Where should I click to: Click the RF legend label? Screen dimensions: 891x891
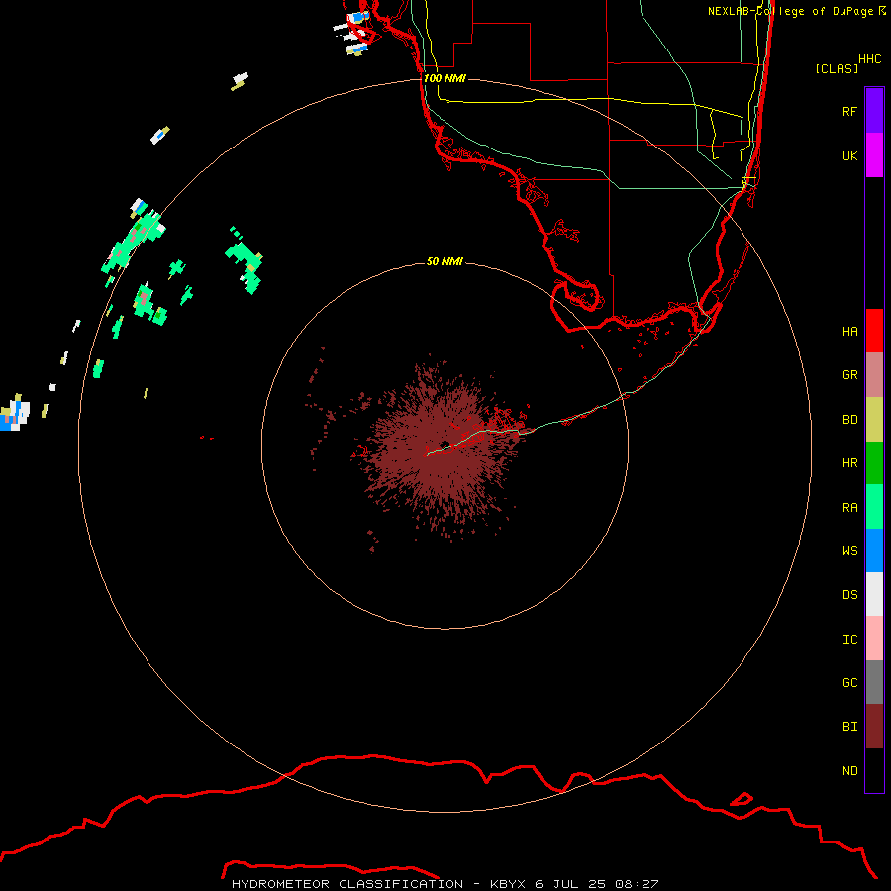coord(850,111)
